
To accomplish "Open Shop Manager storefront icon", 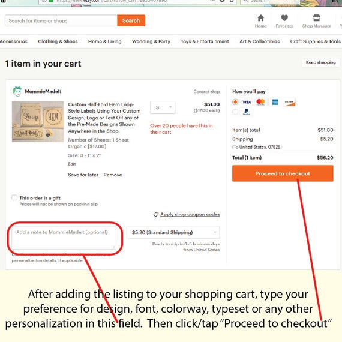I will [316, 18].
